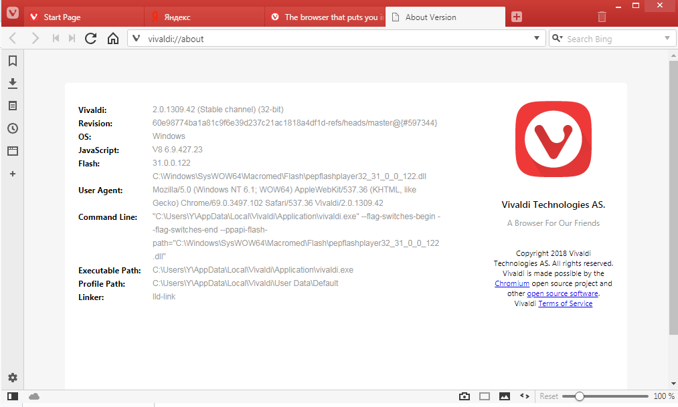Click the rewind history button
This screenshot has width=678, height=407.
coord(56,38)
